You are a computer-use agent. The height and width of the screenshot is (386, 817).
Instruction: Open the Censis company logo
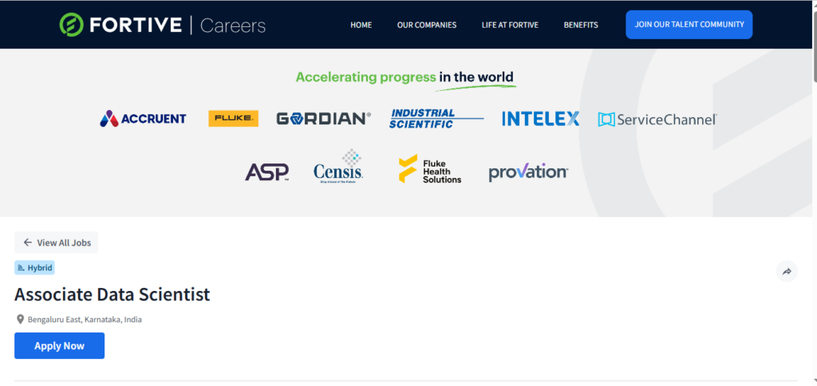click(x=338, y=166)
